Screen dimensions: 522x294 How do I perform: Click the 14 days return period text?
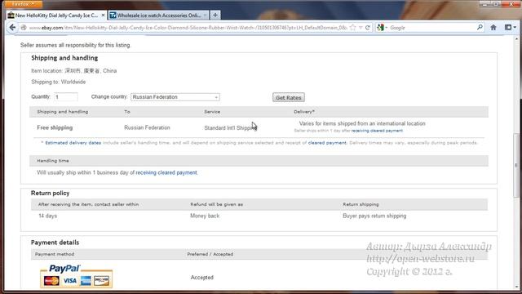click(47, 216)
